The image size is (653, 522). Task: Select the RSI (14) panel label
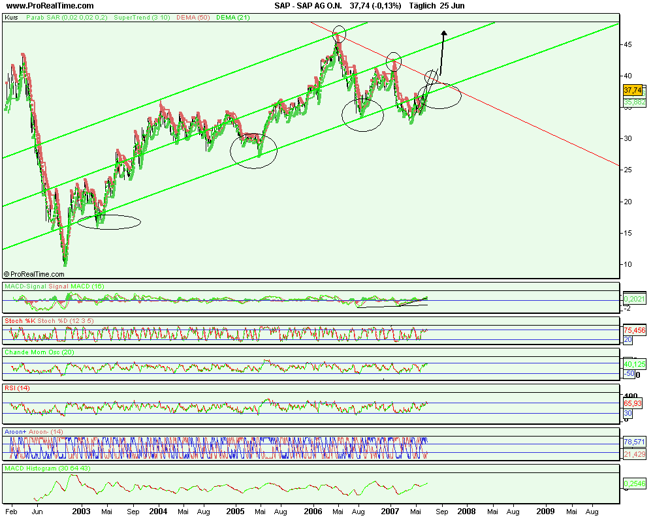click(17, 388)
